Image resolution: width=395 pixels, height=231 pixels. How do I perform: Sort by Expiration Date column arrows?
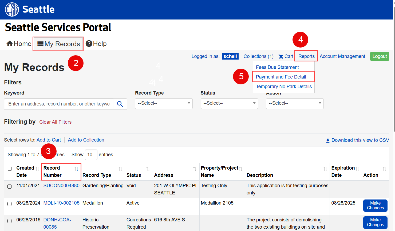point(357,169)
